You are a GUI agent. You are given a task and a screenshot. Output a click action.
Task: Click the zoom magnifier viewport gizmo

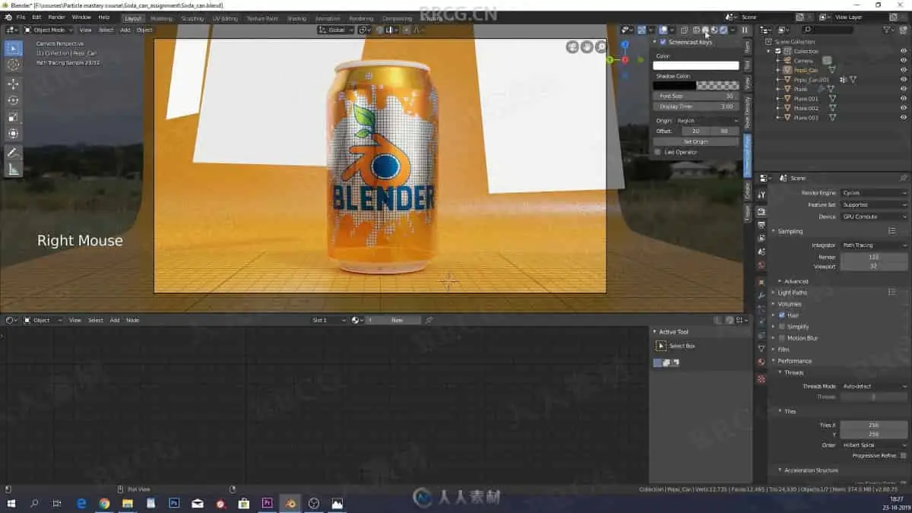pos(601,47)
